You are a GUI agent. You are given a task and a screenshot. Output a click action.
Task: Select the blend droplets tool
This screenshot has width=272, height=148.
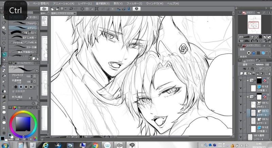4,91
